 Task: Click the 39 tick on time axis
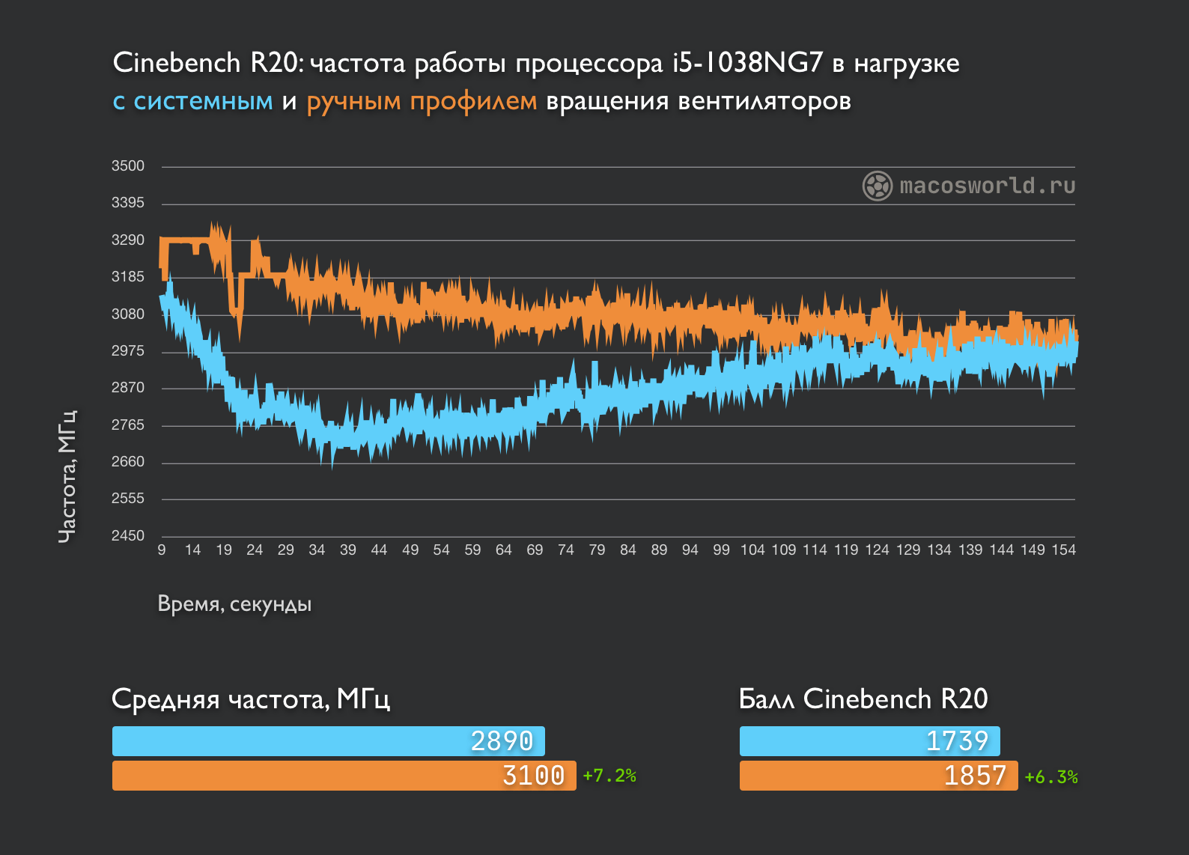pyautogui.click(x=348, y=550)
